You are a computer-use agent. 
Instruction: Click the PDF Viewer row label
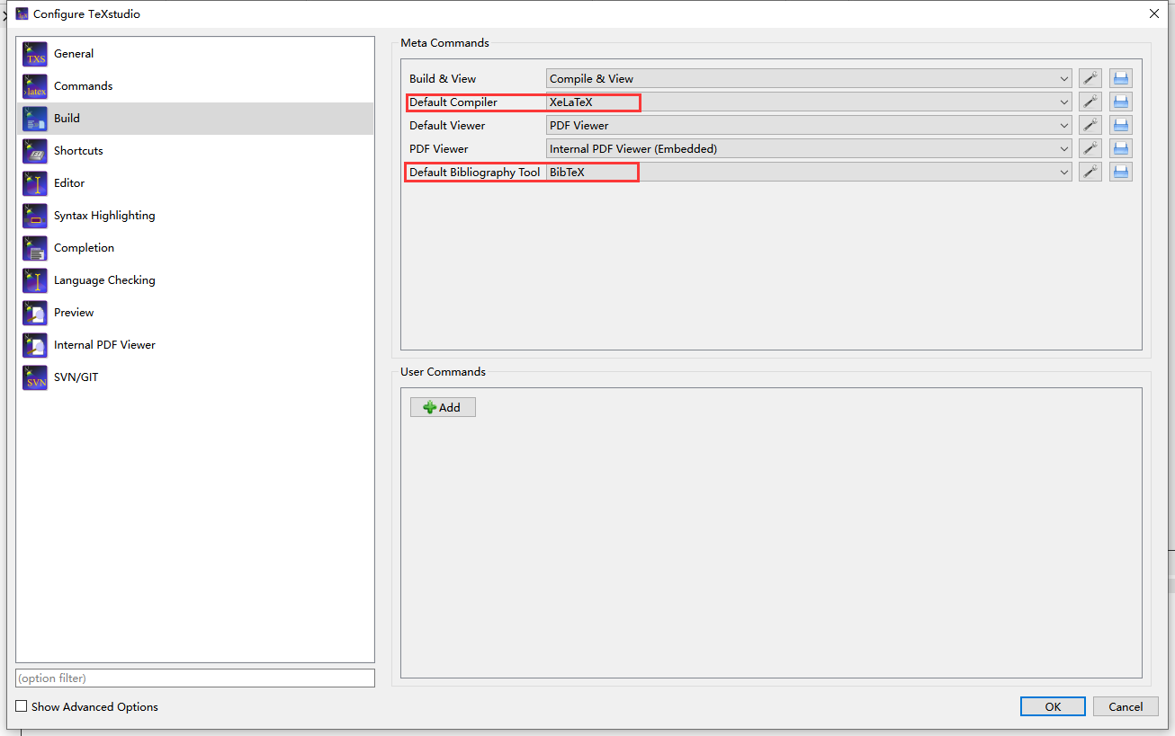439,149
